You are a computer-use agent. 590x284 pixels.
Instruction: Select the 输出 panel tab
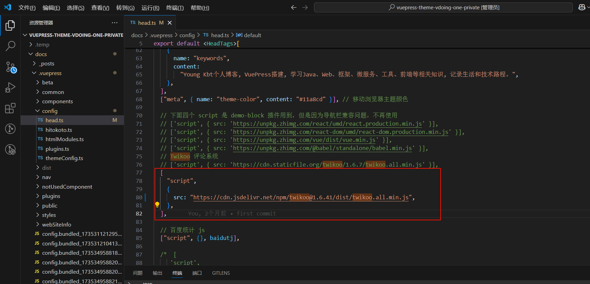(157, 273)
